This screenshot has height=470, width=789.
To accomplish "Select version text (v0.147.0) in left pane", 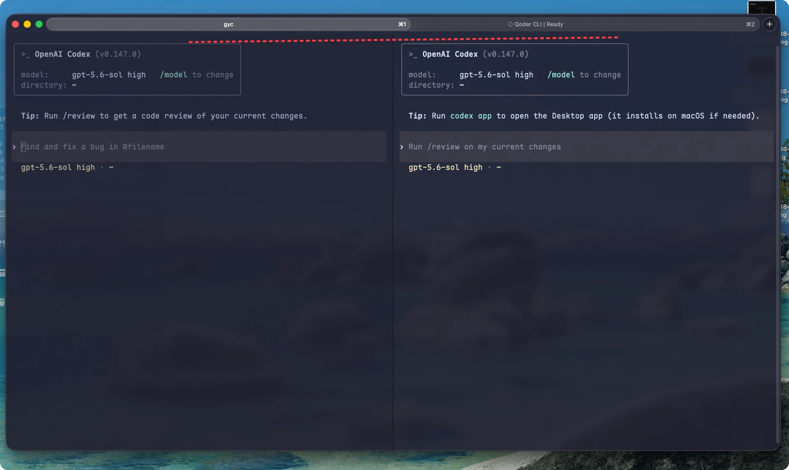I will (x=118, y=54).
